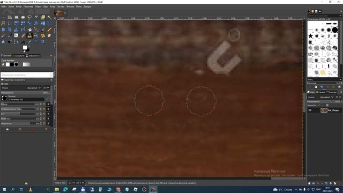
Task: Open the Колір menu
Action: click(x=53, y=6)
